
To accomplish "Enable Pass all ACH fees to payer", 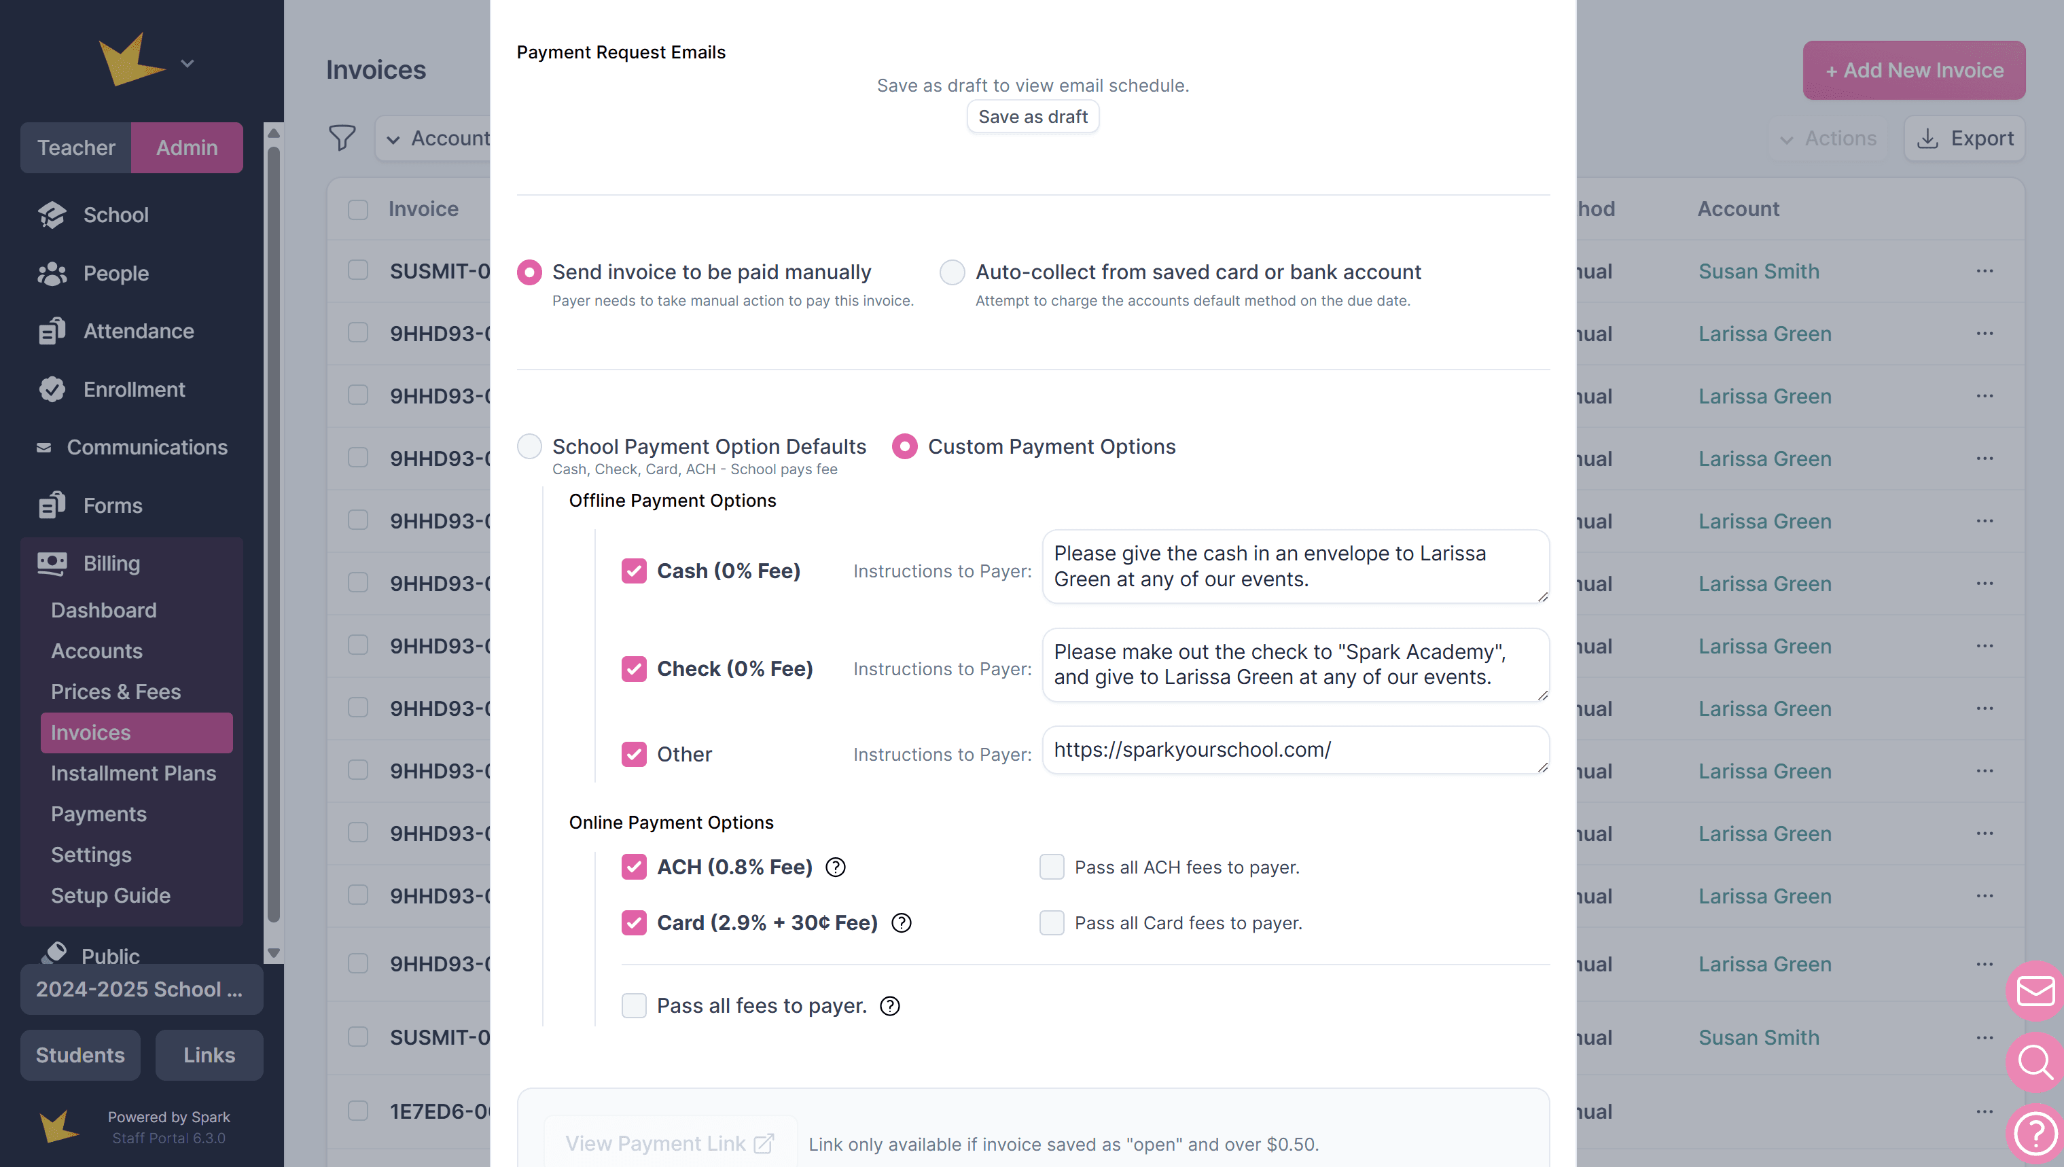I will pyautogui.click(x=1051, y=867).
